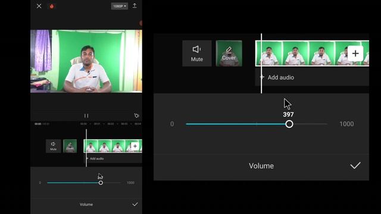Click the enlarged Volume panel title
The width and height of the screenshot is (381, 214).
tap(261, 166)
